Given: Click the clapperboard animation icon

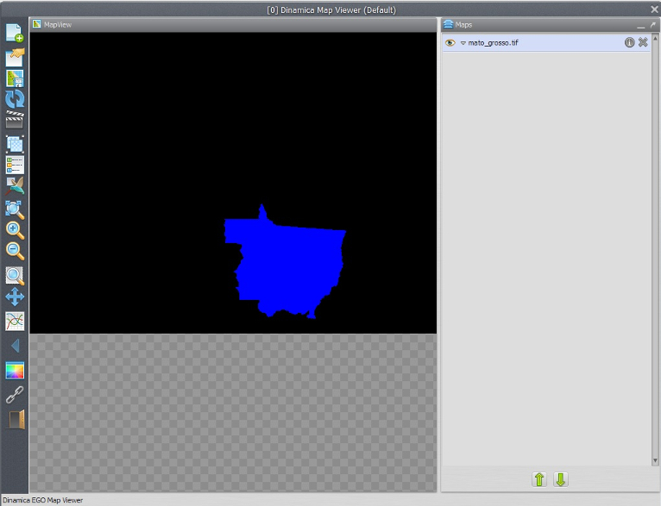Looking at the screenshot, I should [15, 120].
